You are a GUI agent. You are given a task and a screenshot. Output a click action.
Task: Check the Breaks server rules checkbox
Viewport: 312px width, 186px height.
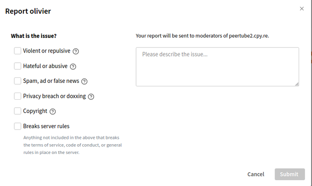click(x=17, y=126)
